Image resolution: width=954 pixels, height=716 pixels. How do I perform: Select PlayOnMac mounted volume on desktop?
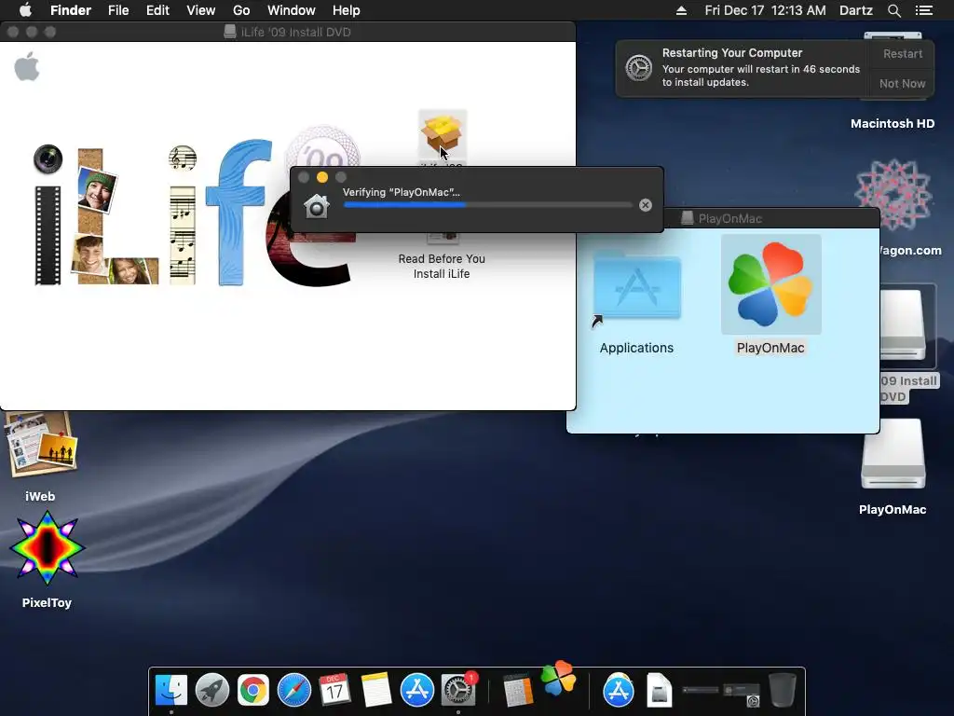[893, 454]
